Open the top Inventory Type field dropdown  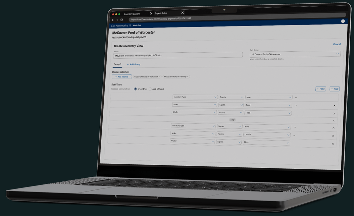coord(195,97)
